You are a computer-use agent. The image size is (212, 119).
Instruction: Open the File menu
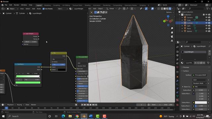click(x=6, y=5)
